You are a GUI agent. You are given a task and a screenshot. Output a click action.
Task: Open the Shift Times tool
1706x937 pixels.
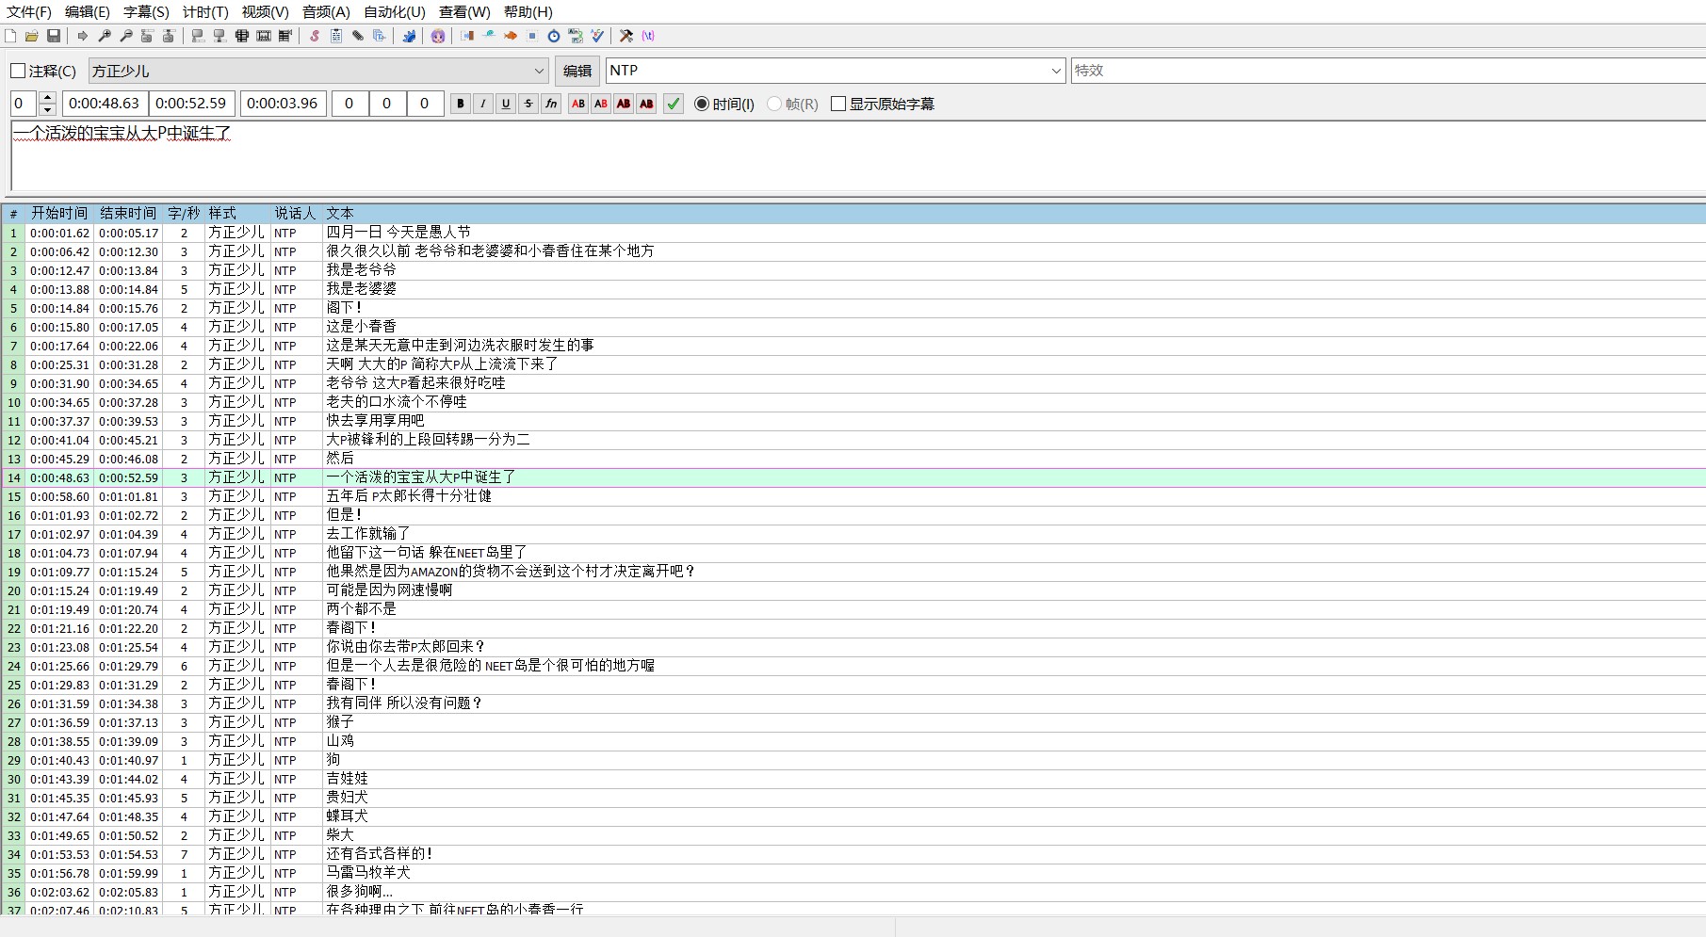(x=467, y=36)
